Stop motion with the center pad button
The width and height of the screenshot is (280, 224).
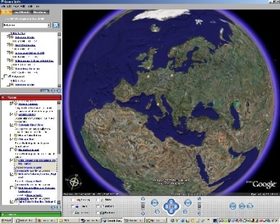171,207
